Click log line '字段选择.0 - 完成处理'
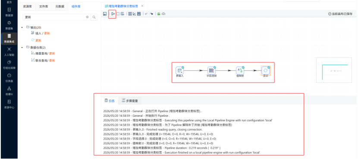358x159 pixels. (160, 138)
